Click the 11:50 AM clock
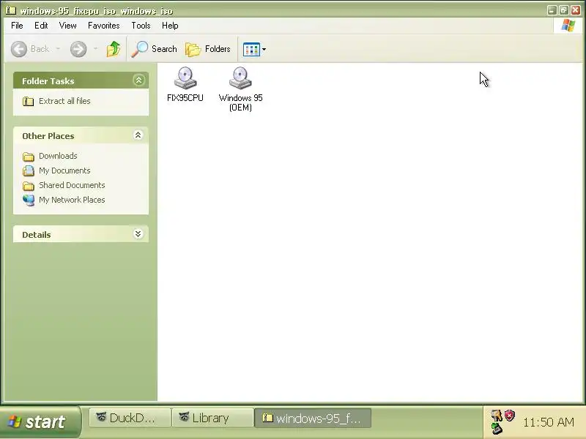The width and height of the screenshot is (586, 439). point(548,422)
